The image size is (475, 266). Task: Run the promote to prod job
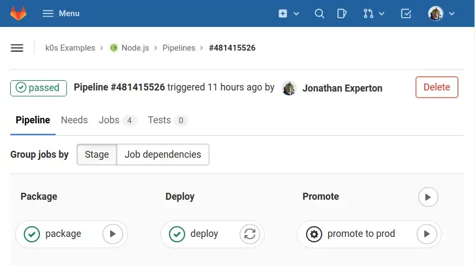[x=426, y=234]
